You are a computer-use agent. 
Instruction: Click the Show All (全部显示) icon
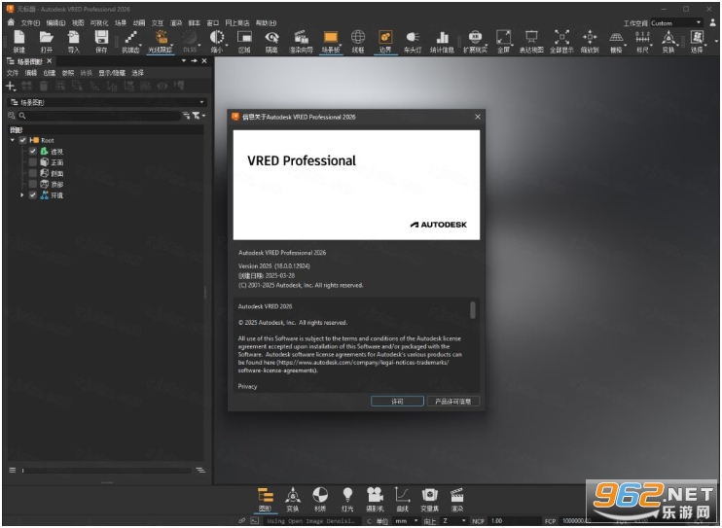pyautogui.click(x=561, y=38)
